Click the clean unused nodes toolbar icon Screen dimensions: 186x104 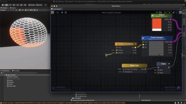point(66,12)
